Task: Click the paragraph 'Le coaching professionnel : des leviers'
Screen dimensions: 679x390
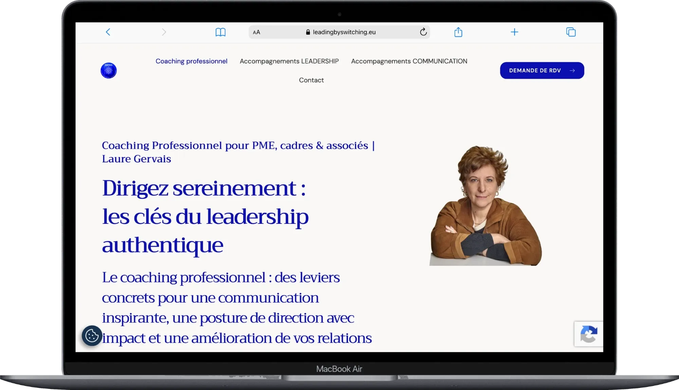Action: point(221,277)
